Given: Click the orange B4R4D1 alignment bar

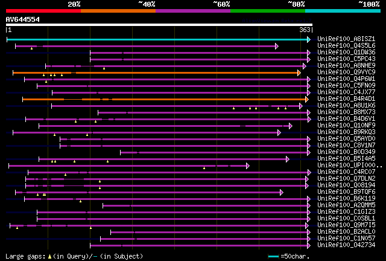Looking at the screenshot, I should pos(164,100).
